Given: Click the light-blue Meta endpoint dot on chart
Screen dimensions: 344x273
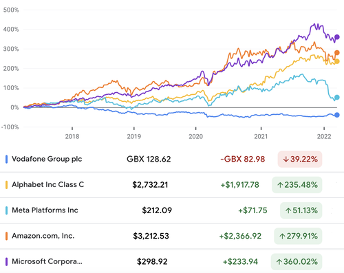Looking at the screenshot, I should click(x=337, y=98).
